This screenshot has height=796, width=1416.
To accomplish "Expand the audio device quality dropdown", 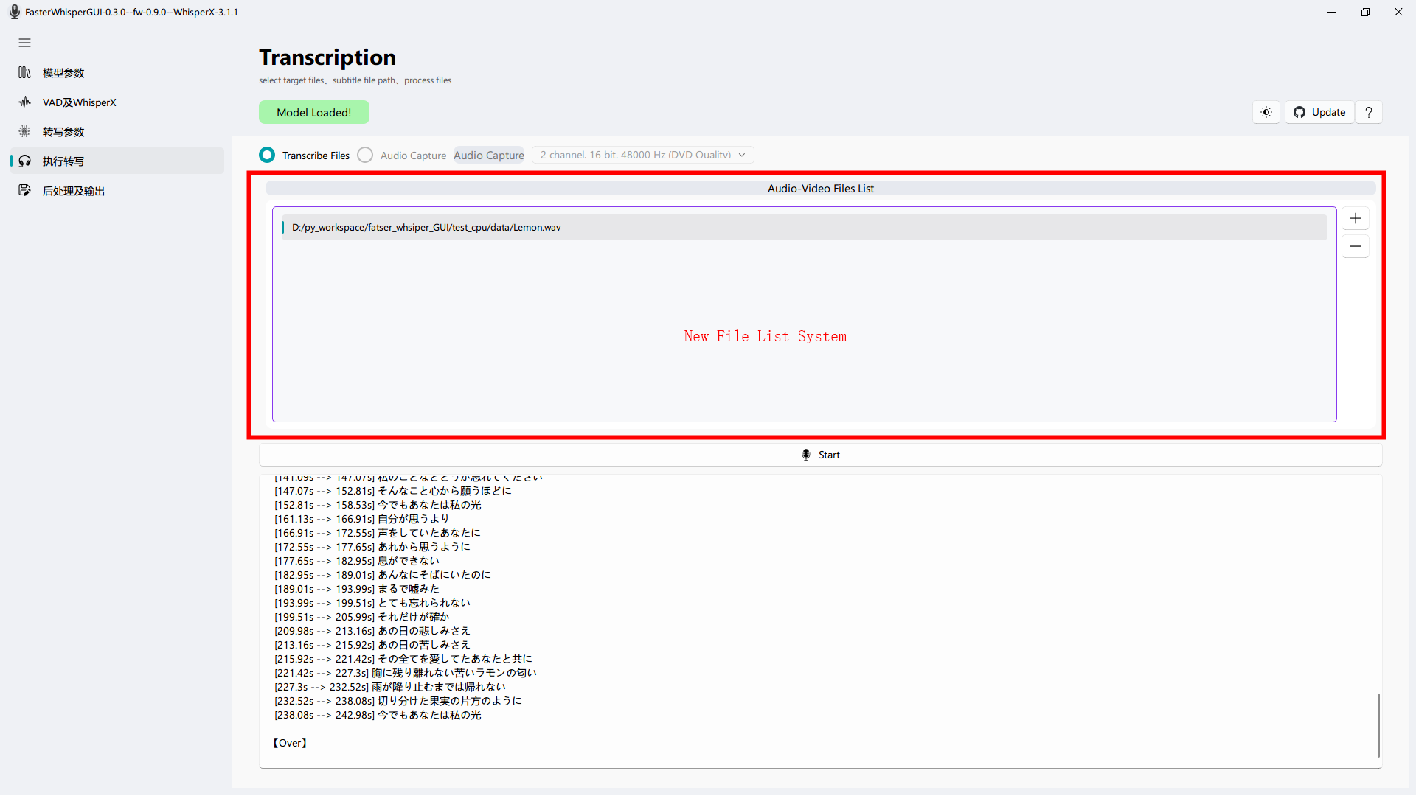I will [x=741, y=155].
